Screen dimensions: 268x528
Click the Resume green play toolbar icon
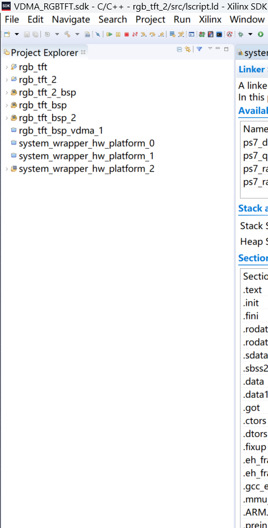(109, 34)
